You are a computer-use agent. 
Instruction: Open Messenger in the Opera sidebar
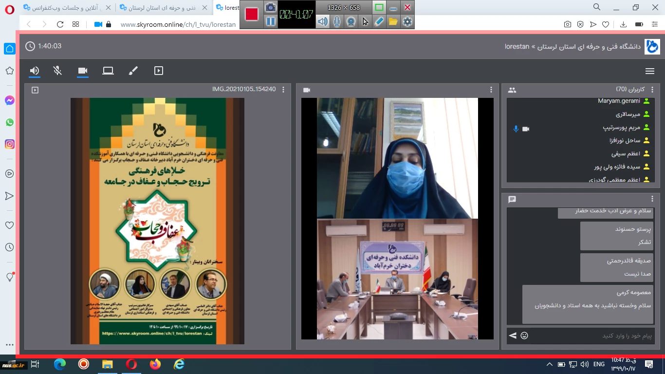point(10,100)
